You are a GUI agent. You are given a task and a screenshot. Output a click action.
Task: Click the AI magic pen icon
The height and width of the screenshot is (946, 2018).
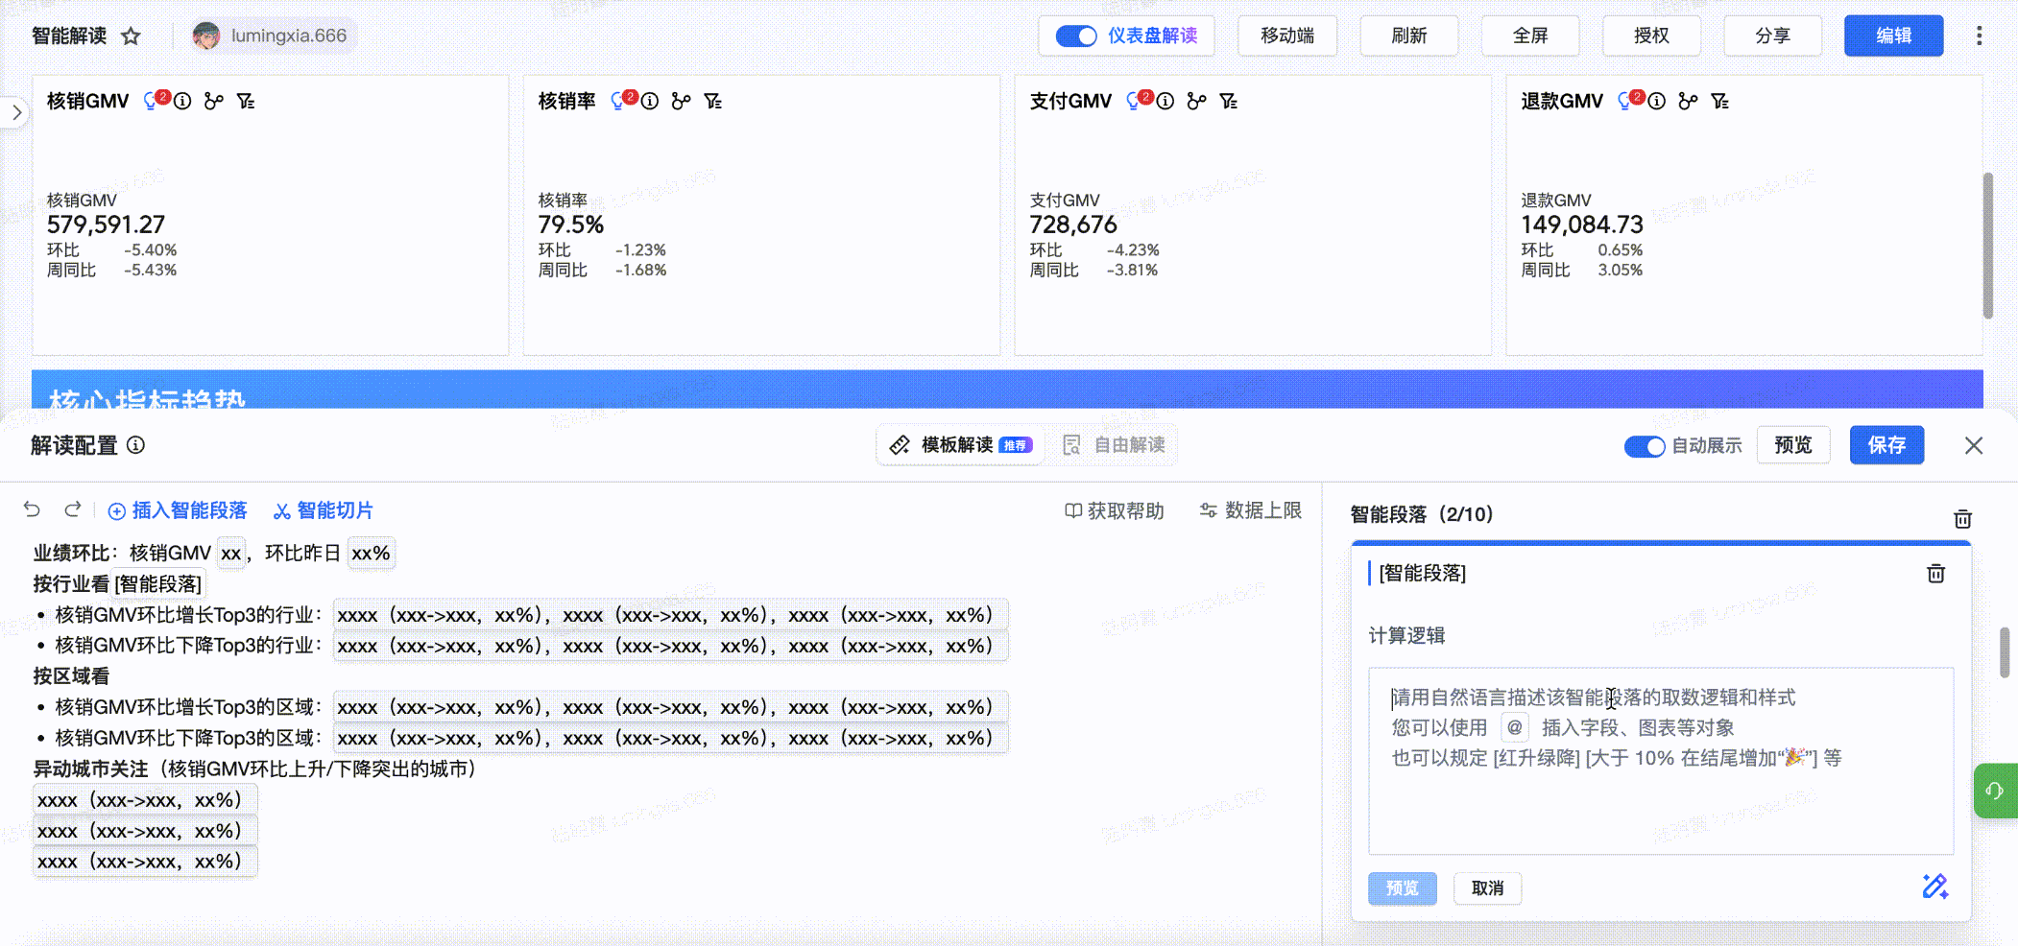pyautogui.click(x=1934, y=887)
